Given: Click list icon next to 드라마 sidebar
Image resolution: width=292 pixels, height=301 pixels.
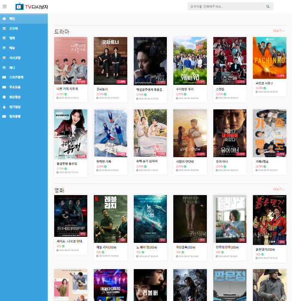Looking at the screenshot, I should pyautogui.click(x=4, y=28).
